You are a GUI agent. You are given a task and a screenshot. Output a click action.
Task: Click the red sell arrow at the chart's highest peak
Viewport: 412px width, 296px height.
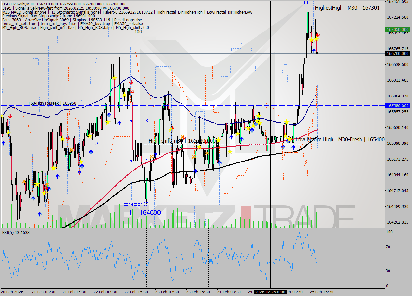click(x=318, y=35)
